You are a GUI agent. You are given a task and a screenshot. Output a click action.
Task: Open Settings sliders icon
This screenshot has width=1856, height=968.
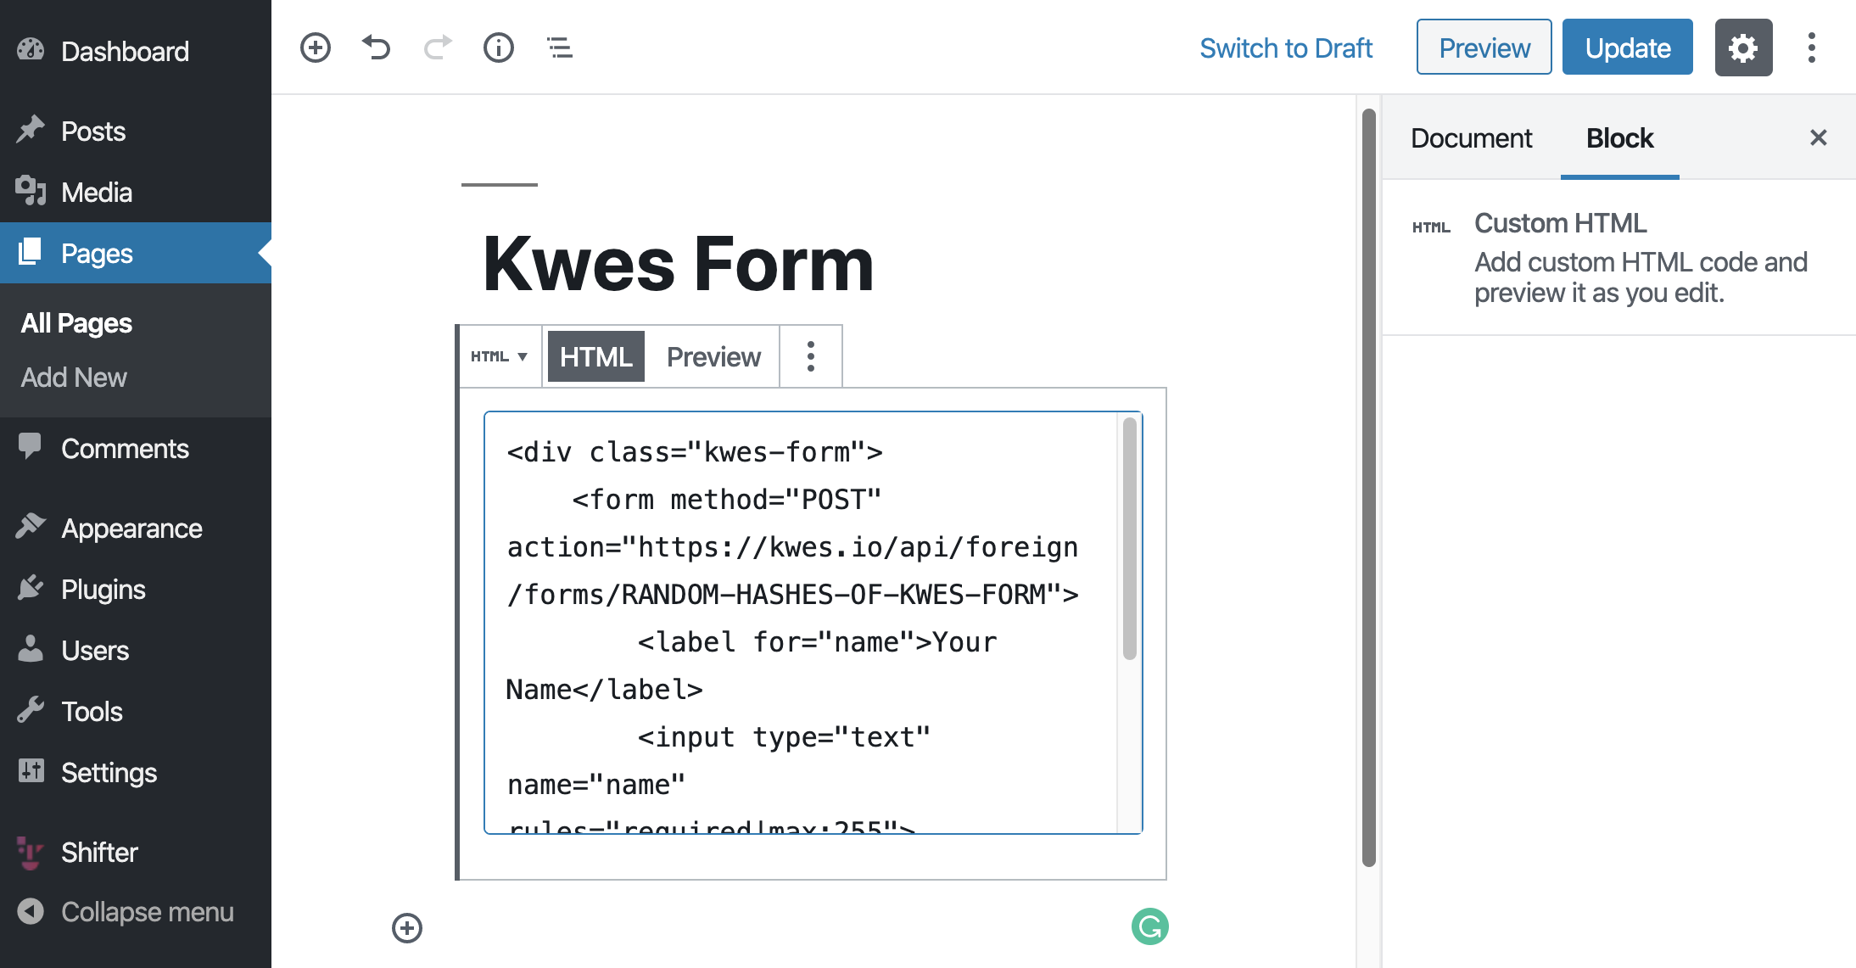point(31,770)
